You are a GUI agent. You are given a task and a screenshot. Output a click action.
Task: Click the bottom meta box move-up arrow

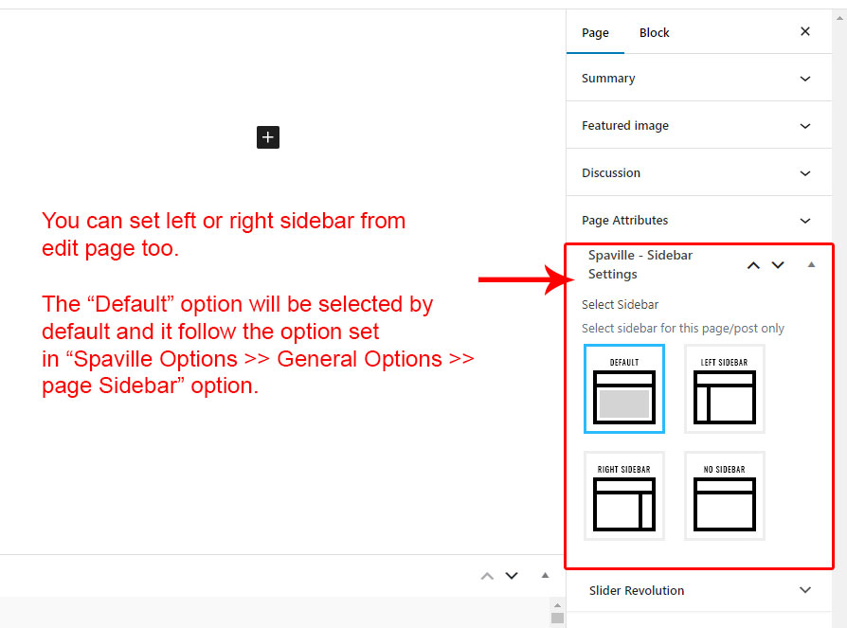coord(487,575)
